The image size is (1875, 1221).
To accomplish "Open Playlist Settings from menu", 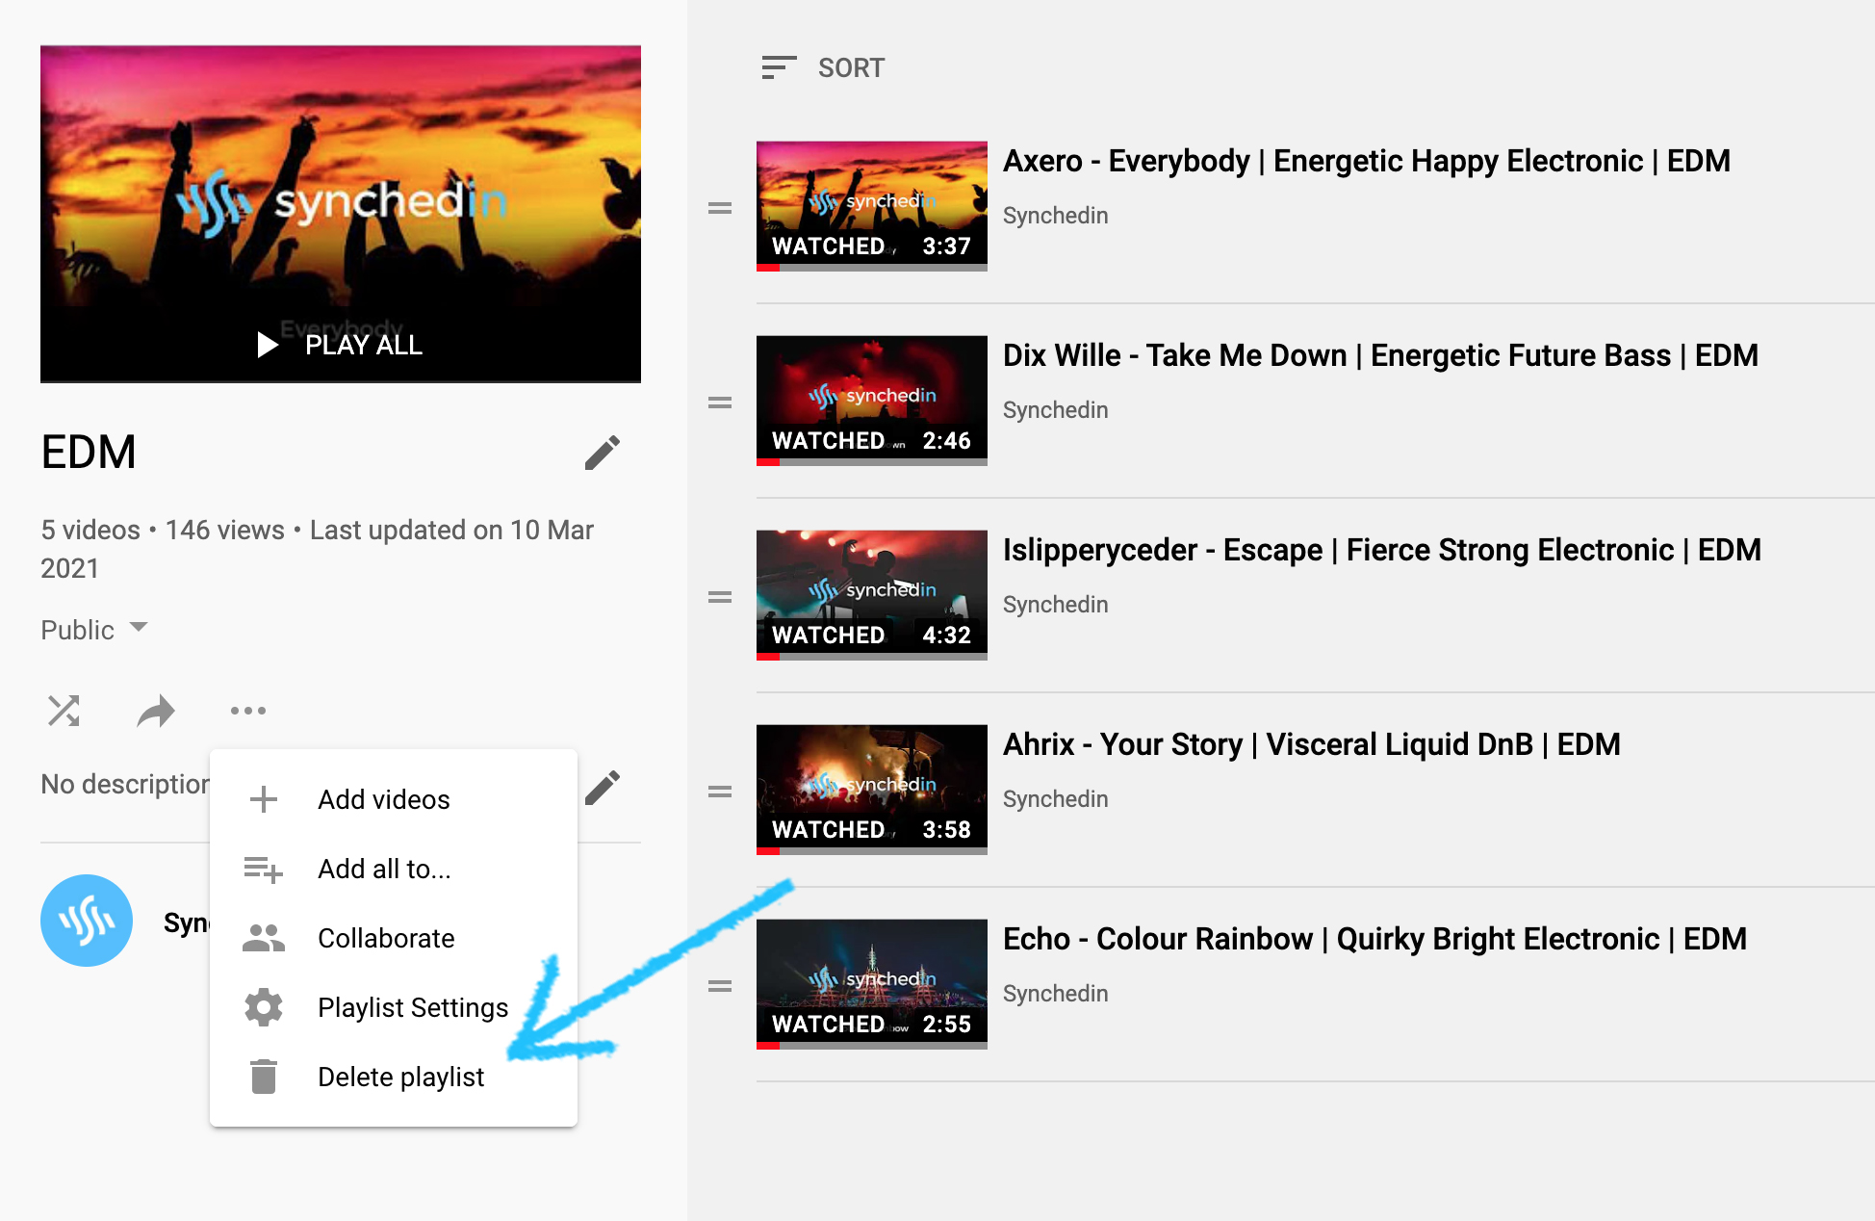I will coord(394,1007).
